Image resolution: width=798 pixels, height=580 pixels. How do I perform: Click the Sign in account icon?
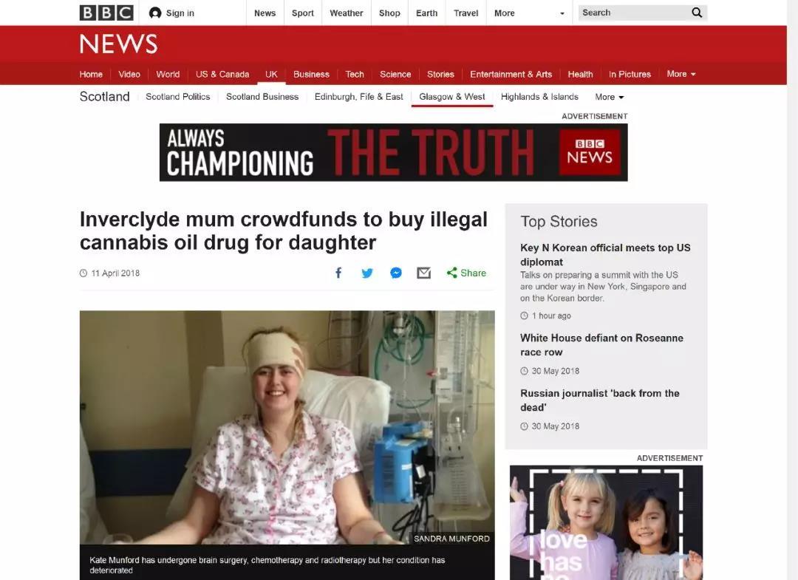click(155, 13)
